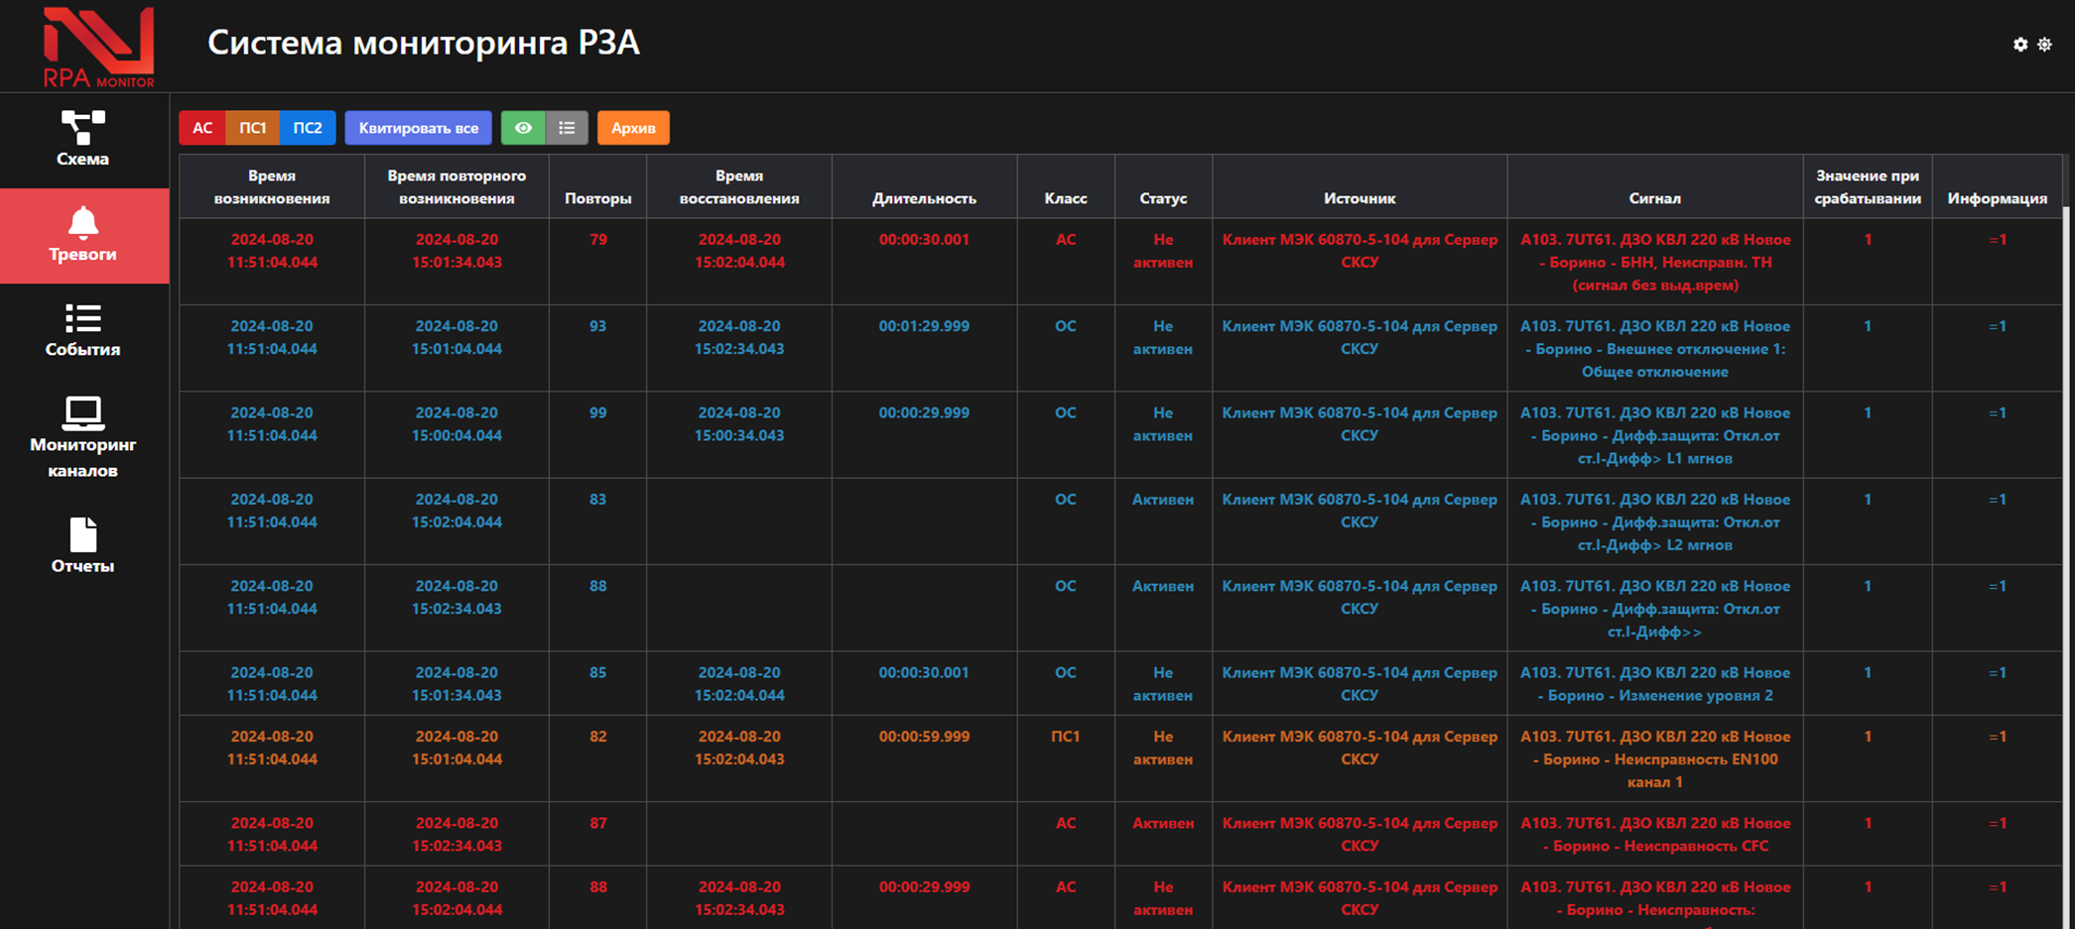Click the solid gear settings icon
This screenshot has height=929, width=2075.
tap(2019, 45)
